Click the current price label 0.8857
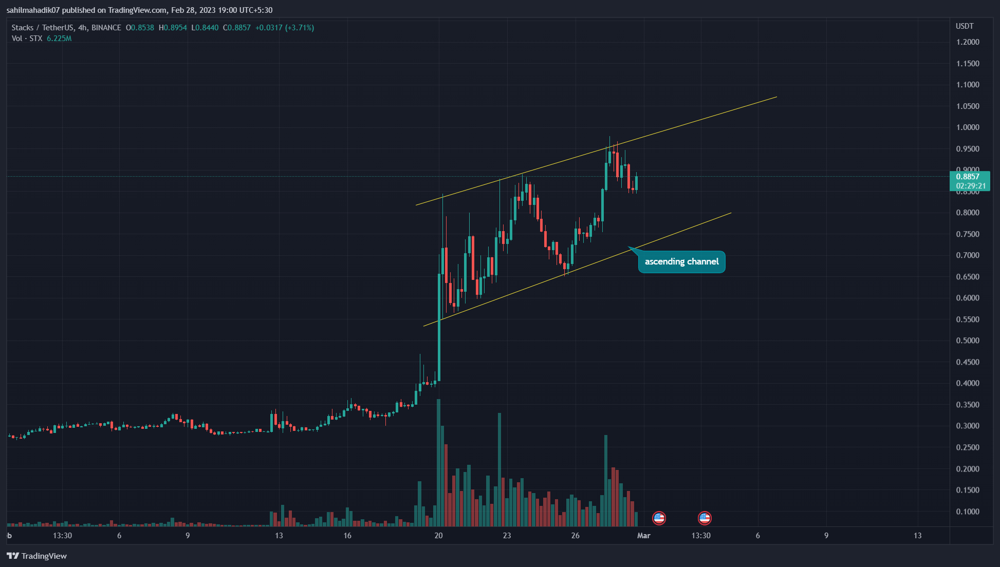Viewport: 1000px width, 567px height. tap(968, 176)
